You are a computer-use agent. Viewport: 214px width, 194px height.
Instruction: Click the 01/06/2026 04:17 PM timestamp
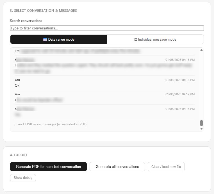(x=180, y=94)
